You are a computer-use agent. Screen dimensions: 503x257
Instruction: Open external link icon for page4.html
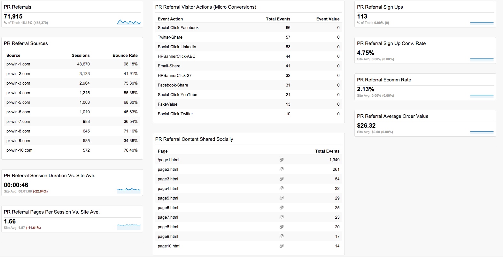click(x=282, y=188)
